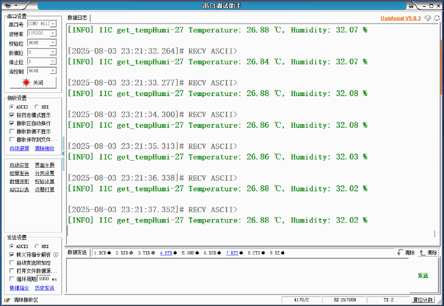Viewport: 444px width, 306px height.
Task: Open the ASCII/表 link
Action: tap(19, 190)
